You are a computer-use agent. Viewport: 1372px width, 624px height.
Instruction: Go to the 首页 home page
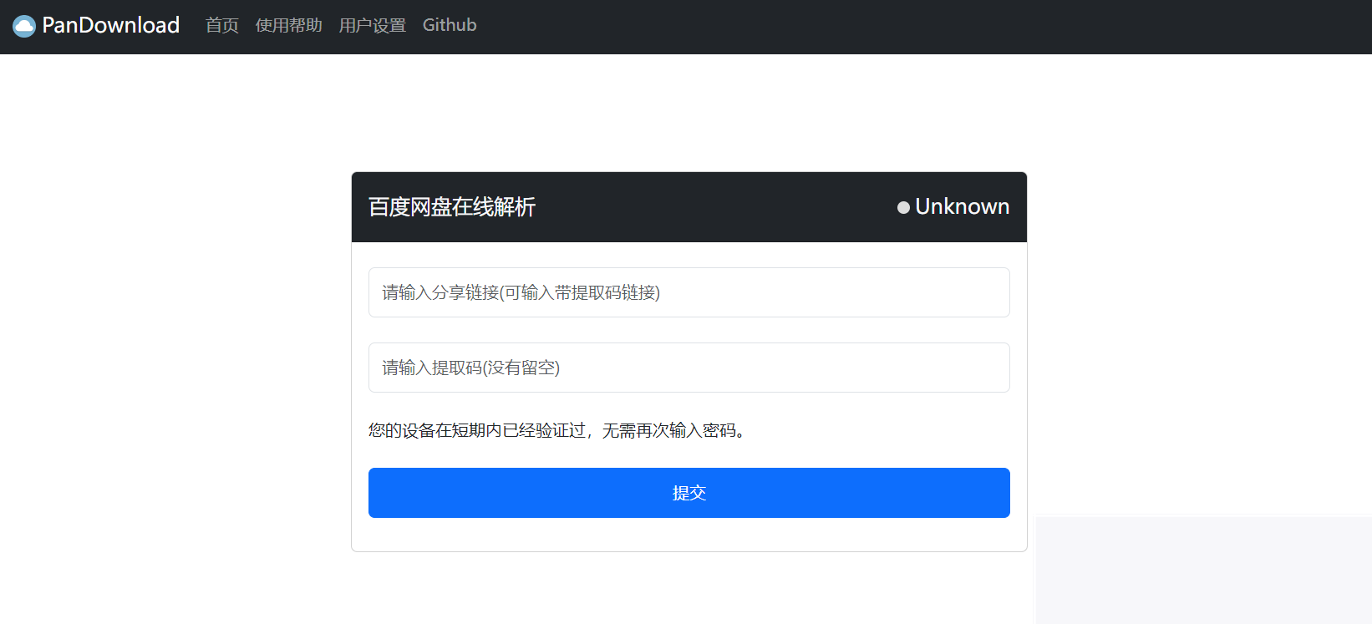(221, 25)
